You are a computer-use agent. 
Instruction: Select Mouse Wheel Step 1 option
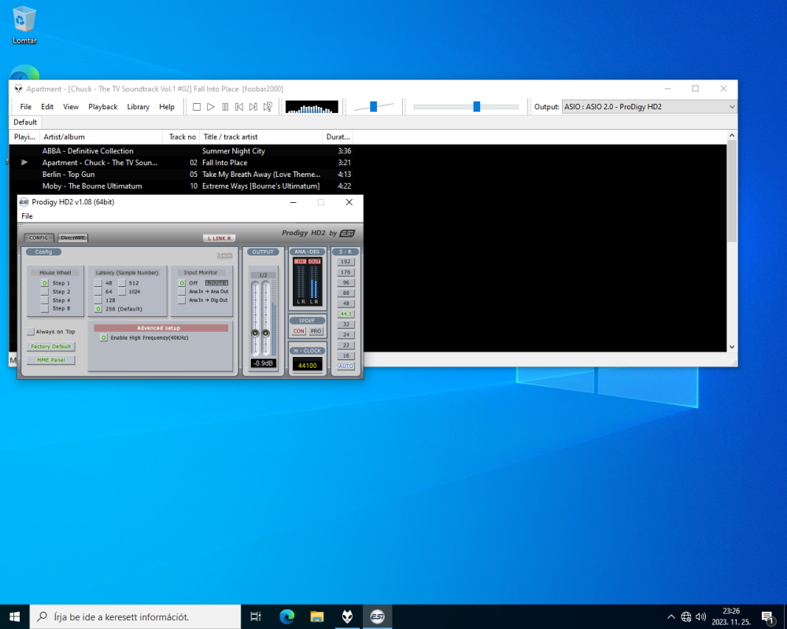pyautogui.click(x=45, y=283)
